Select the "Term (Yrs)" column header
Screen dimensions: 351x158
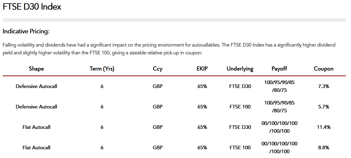(102, 68)
